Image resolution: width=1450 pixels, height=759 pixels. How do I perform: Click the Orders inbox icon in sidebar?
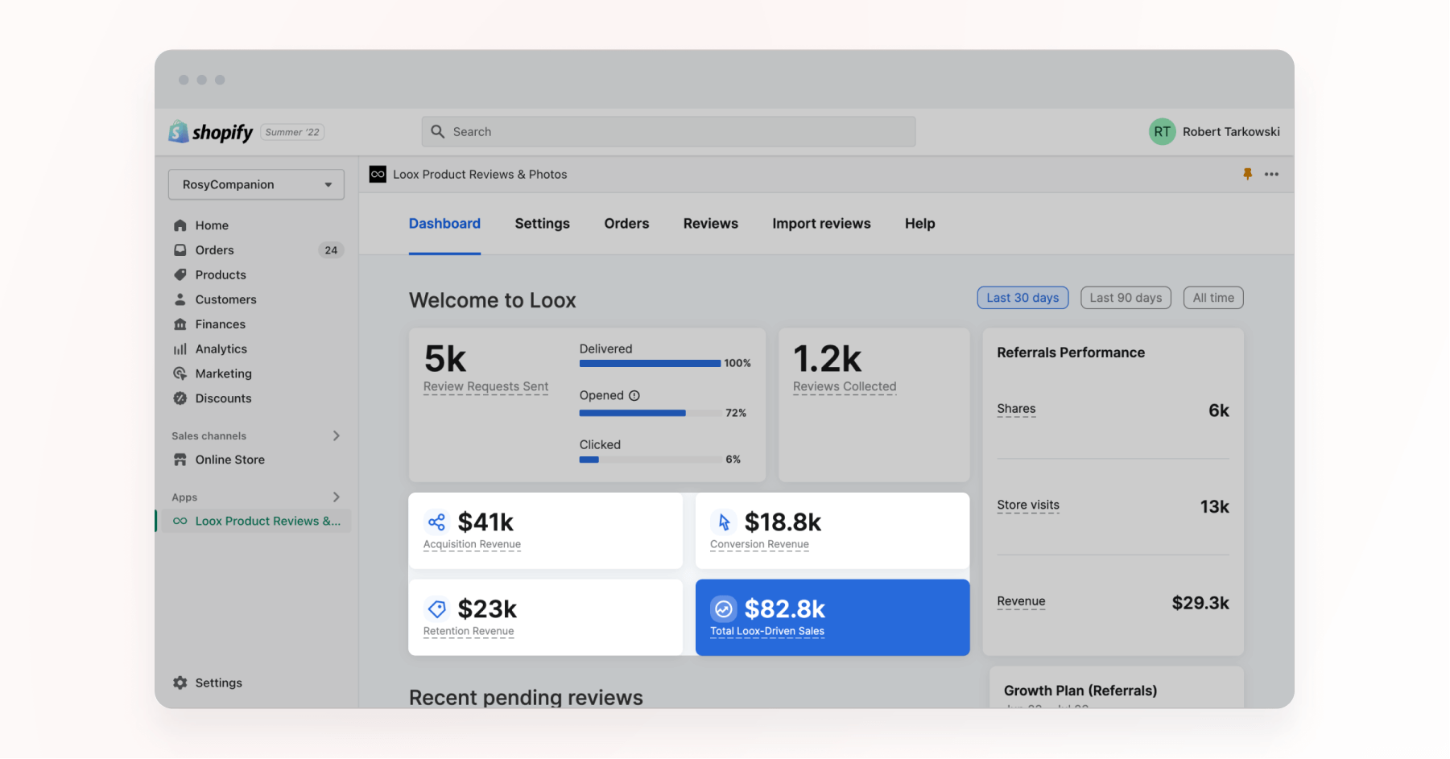point(180,250)
